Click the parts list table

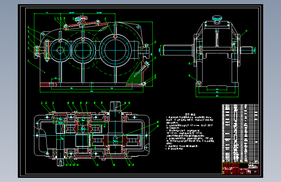[240, 133]
